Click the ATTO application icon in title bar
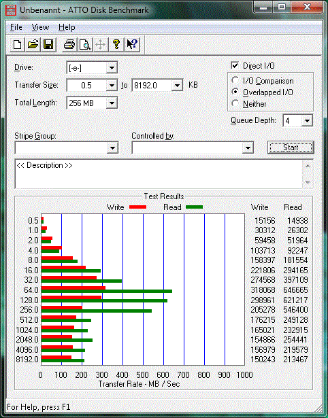328x418 pixels. point(10,10)
